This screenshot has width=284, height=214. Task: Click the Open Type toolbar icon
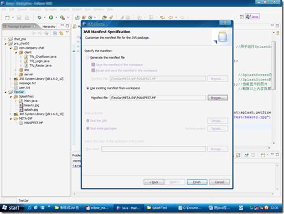(104, 17)
